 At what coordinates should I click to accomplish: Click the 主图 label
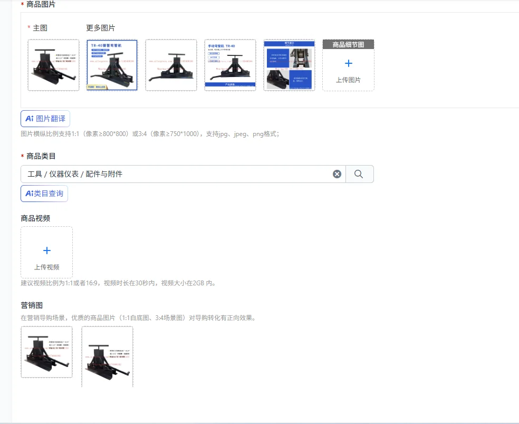tap(40, 28)
